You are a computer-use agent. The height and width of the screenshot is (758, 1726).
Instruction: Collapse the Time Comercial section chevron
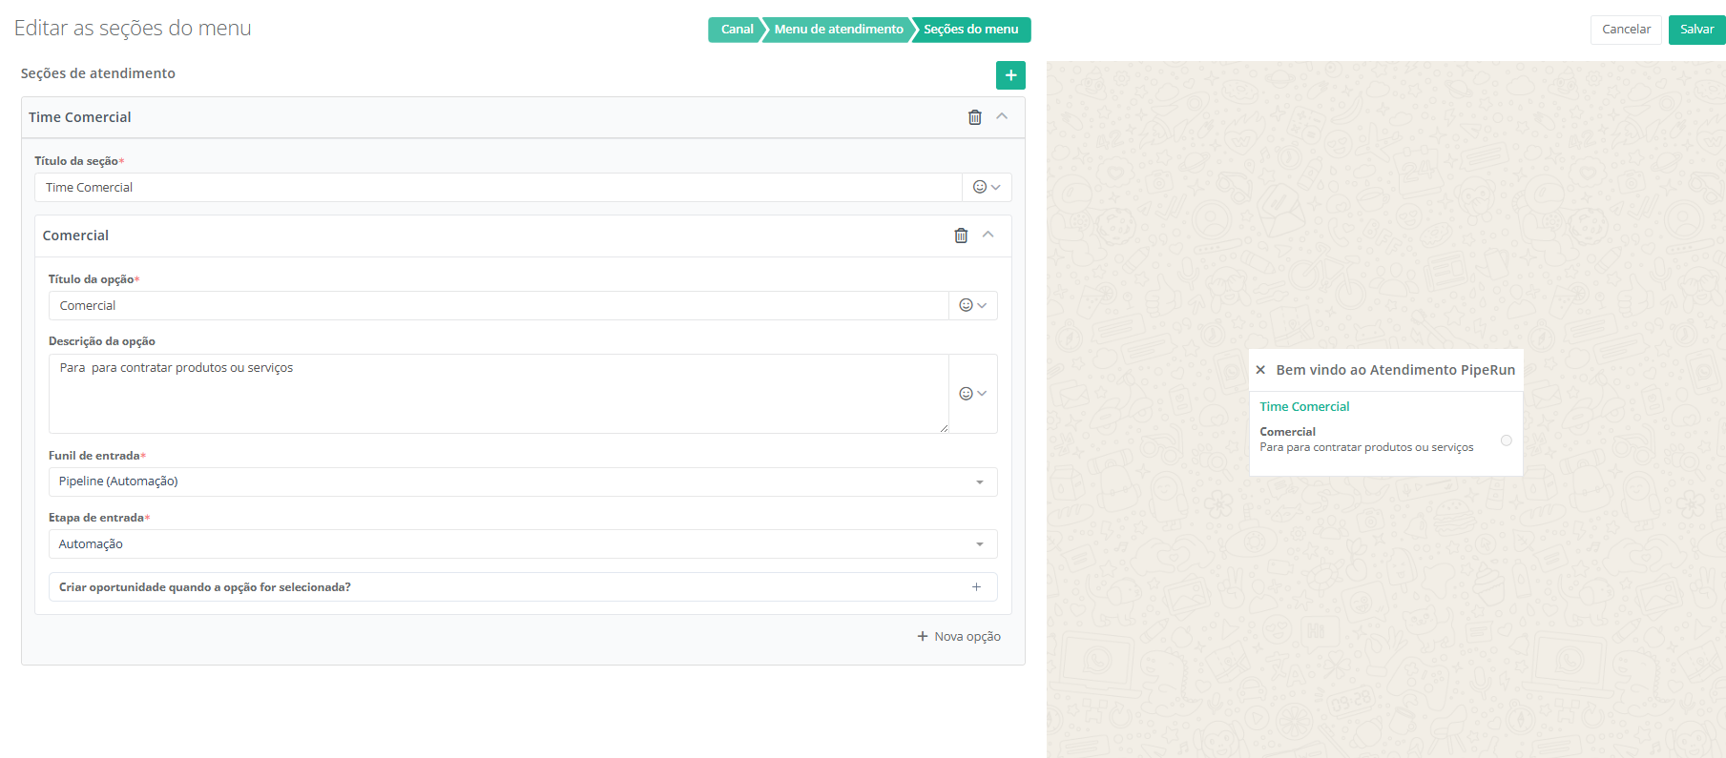[x=1002, y=116]
